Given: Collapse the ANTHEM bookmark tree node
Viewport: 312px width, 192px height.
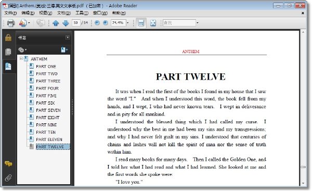Looking at the screenshot, I should click(x=21, y=58).
